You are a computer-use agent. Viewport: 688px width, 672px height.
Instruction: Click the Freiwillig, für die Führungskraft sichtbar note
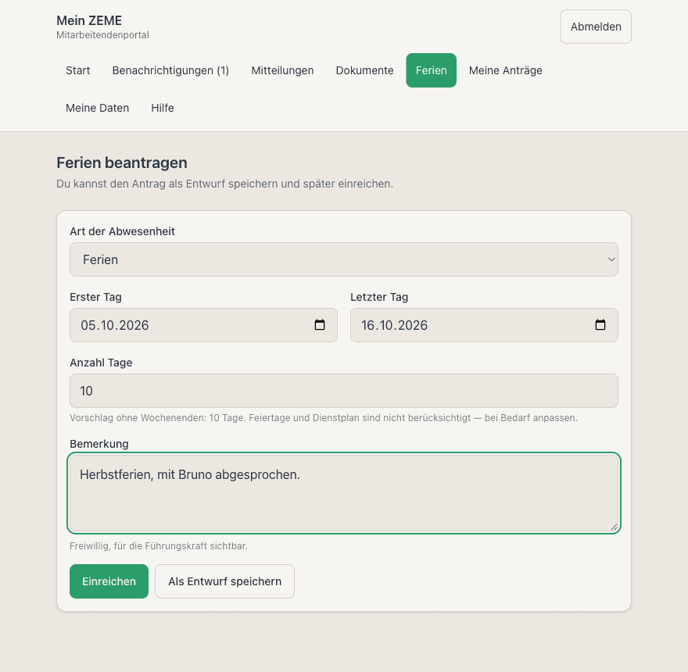coord(159,546)
